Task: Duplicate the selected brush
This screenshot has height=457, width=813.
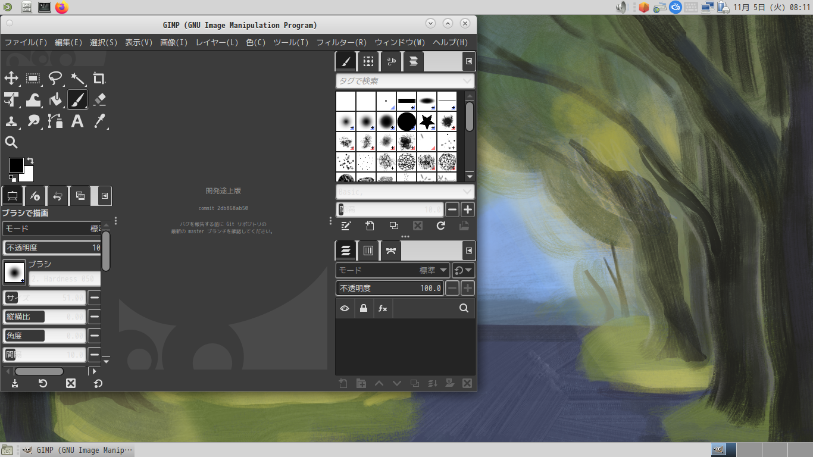Action: point(393,226)
